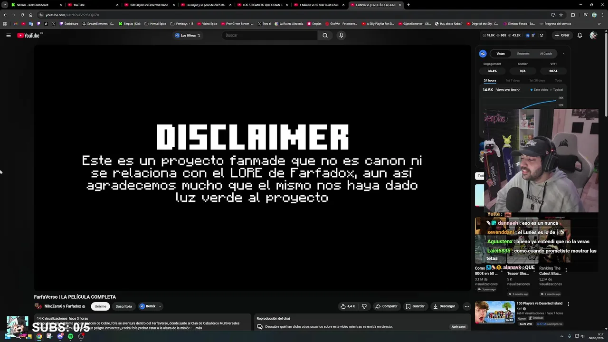Open browser home page button
This screenshot has width=608, height=342.
click(31, 15)
